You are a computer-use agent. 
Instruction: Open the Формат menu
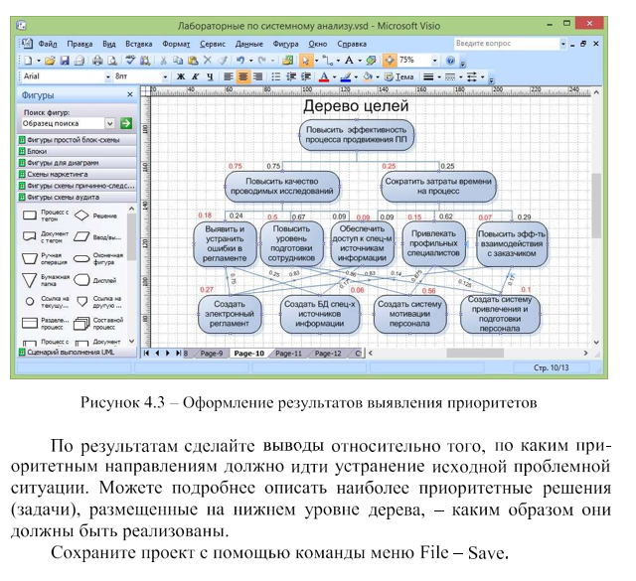pos(176,44)
